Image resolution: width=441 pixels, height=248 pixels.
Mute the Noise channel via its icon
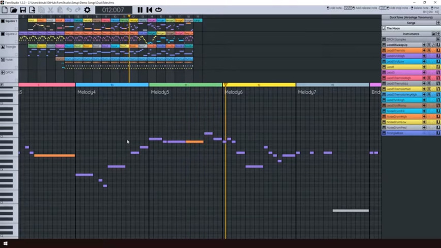[x=3, y=59]
